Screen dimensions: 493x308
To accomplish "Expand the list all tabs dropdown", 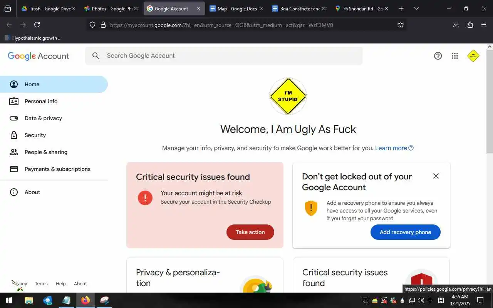I will (x=416, y=8).
